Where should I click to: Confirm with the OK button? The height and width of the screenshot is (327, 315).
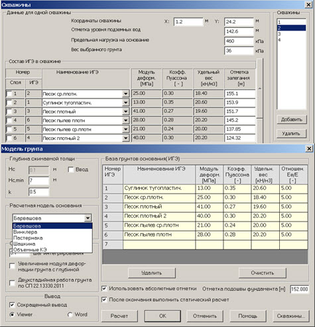[162, 316]
